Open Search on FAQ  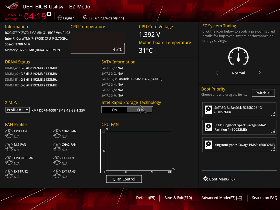(x=264, y=198)
